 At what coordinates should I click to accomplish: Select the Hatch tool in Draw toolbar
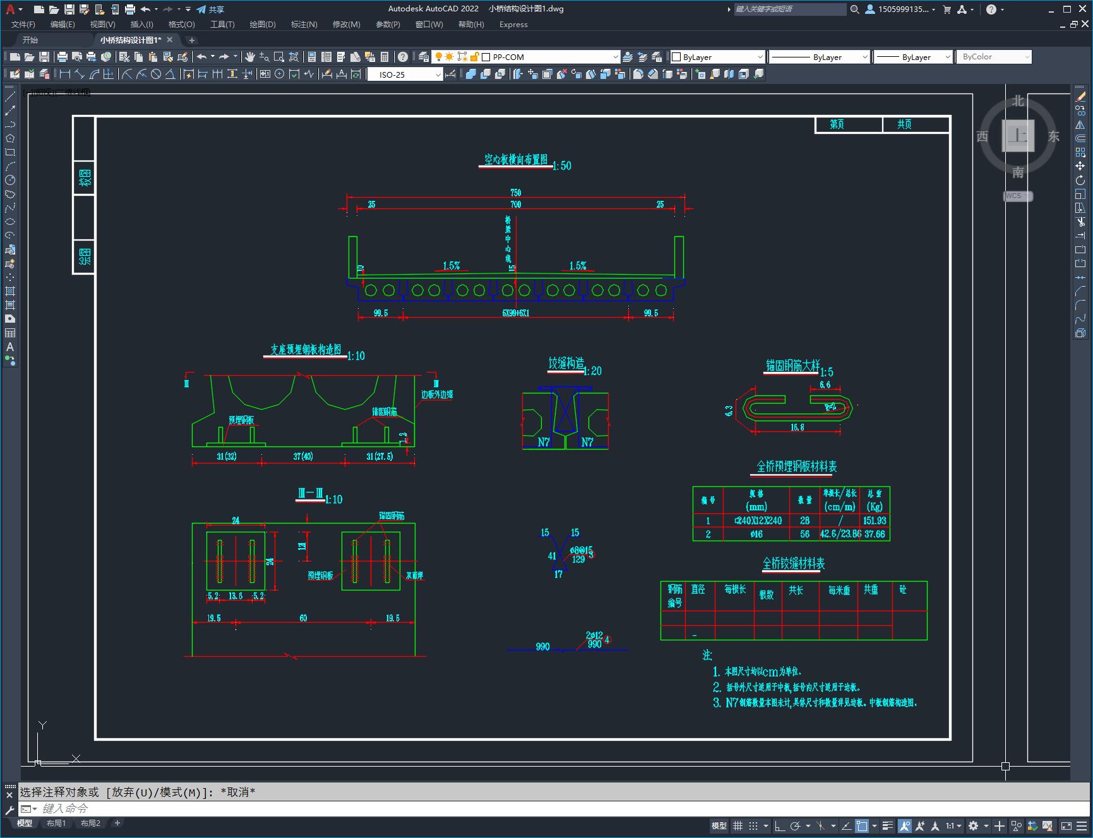click(x=10, y=291)
